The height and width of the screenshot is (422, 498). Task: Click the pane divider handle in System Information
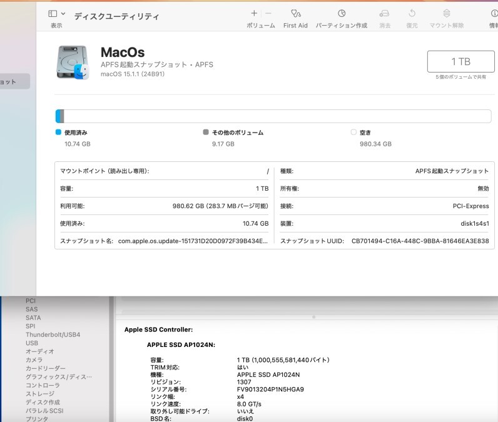coord(314,317)
